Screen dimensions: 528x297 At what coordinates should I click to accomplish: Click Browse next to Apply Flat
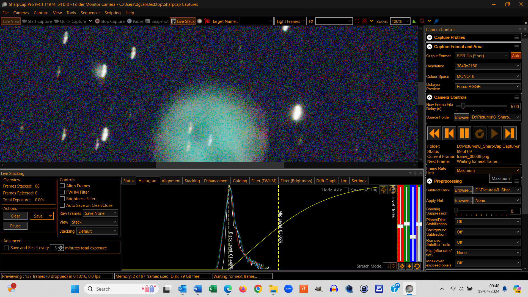[x=463, y=200]
